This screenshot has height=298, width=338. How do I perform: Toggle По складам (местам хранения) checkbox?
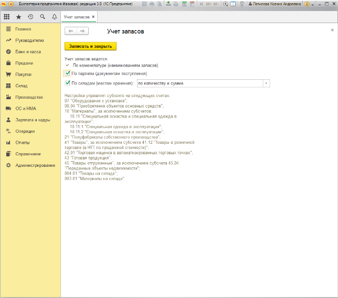(68, 83)
